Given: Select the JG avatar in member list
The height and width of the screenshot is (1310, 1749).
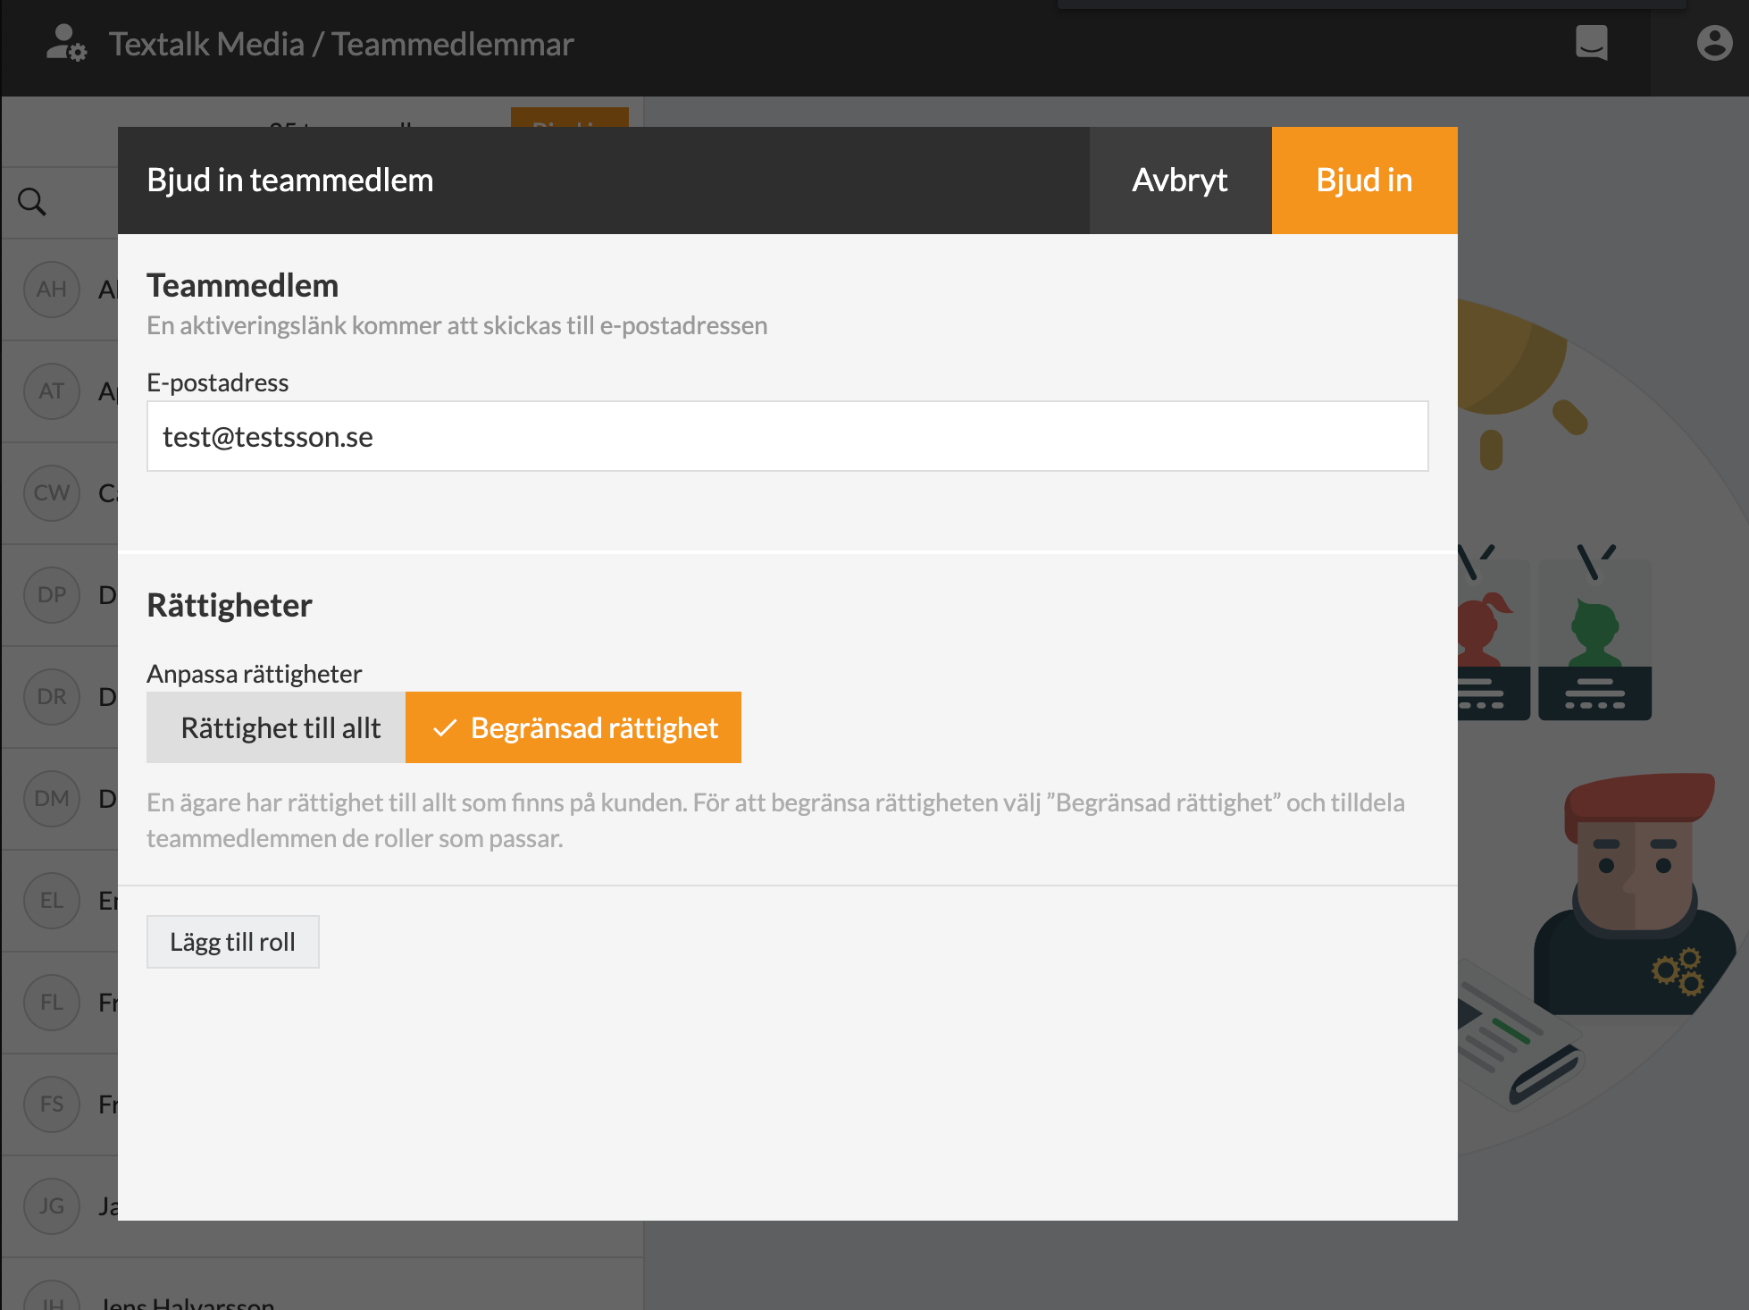Looking at the screenshot, I should pos(52,1206).
